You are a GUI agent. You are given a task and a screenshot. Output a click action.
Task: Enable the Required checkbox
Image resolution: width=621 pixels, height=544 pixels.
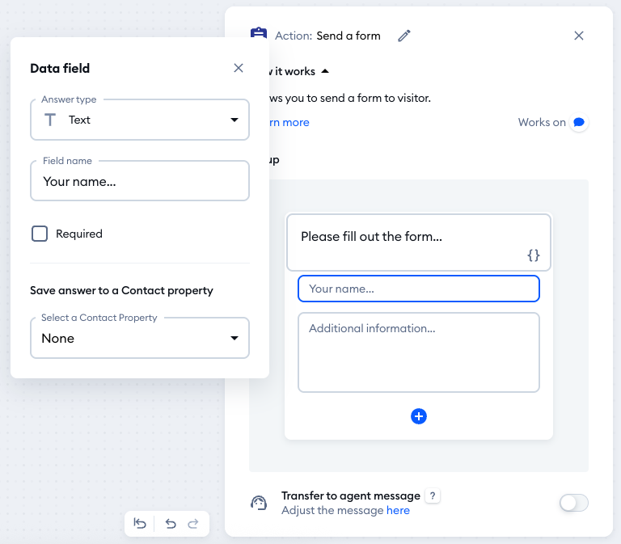point(40,234)
